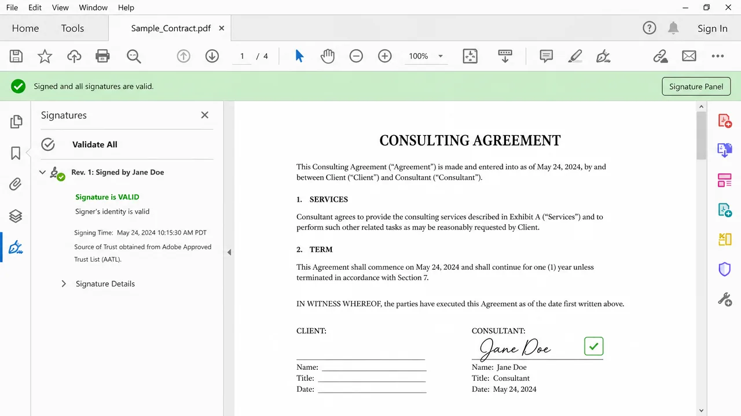Upload file to cloud icon
This screenshot has width=741, height=416.
point(74,56)
